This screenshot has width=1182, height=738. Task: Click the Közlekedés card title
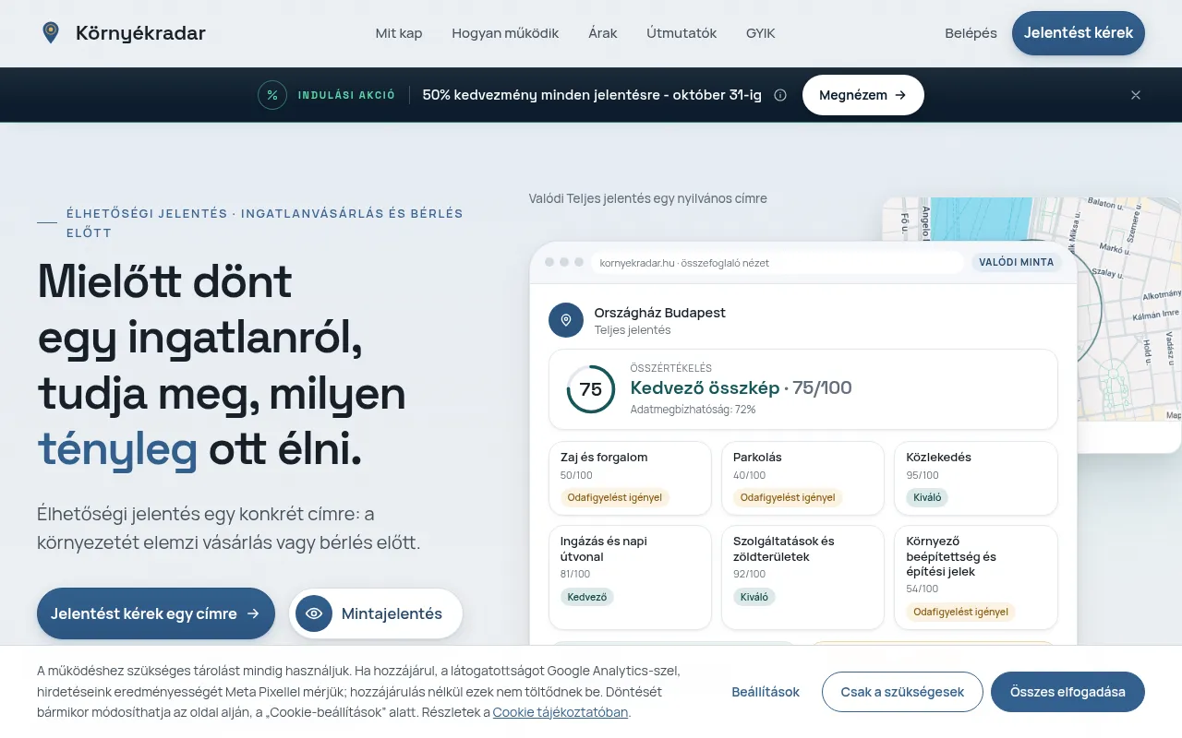pyautogui.click(x=938, y=457)
